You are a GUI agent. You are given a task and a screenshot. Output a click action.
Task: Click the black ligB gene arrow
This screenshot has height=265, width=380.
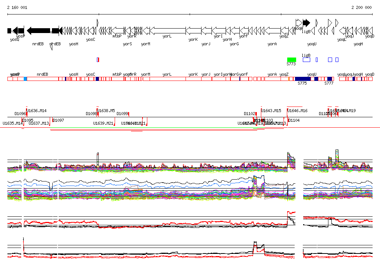coord(307,23)
